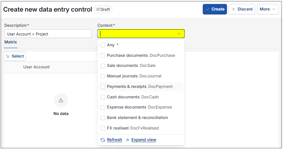Image resolution: width=283 pixels, height=149 pixels.
Task: Click the checkmark icon on Create
Action: tap(207, 9)
